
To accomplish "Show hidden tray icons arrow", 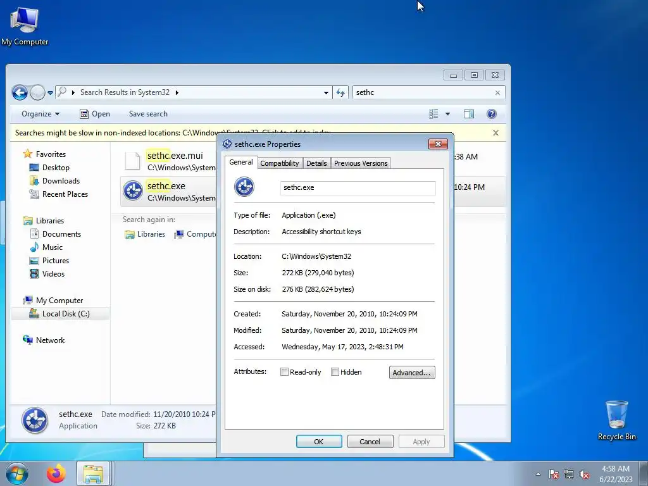I will (538, 474).
